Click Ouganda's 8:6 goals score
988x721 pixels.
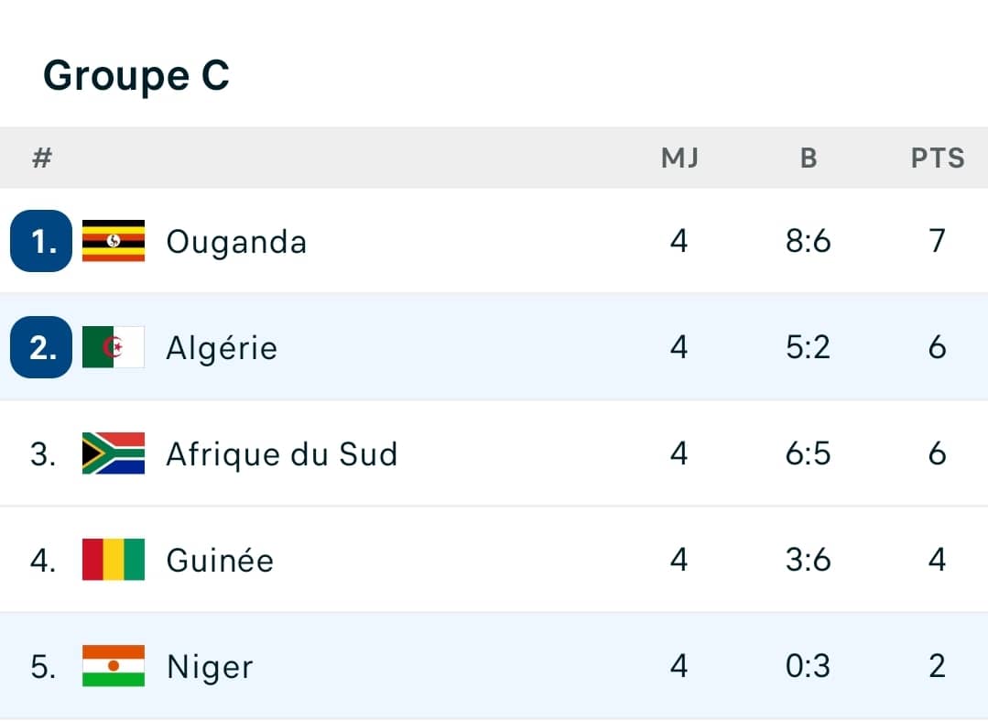coord(808,241)
